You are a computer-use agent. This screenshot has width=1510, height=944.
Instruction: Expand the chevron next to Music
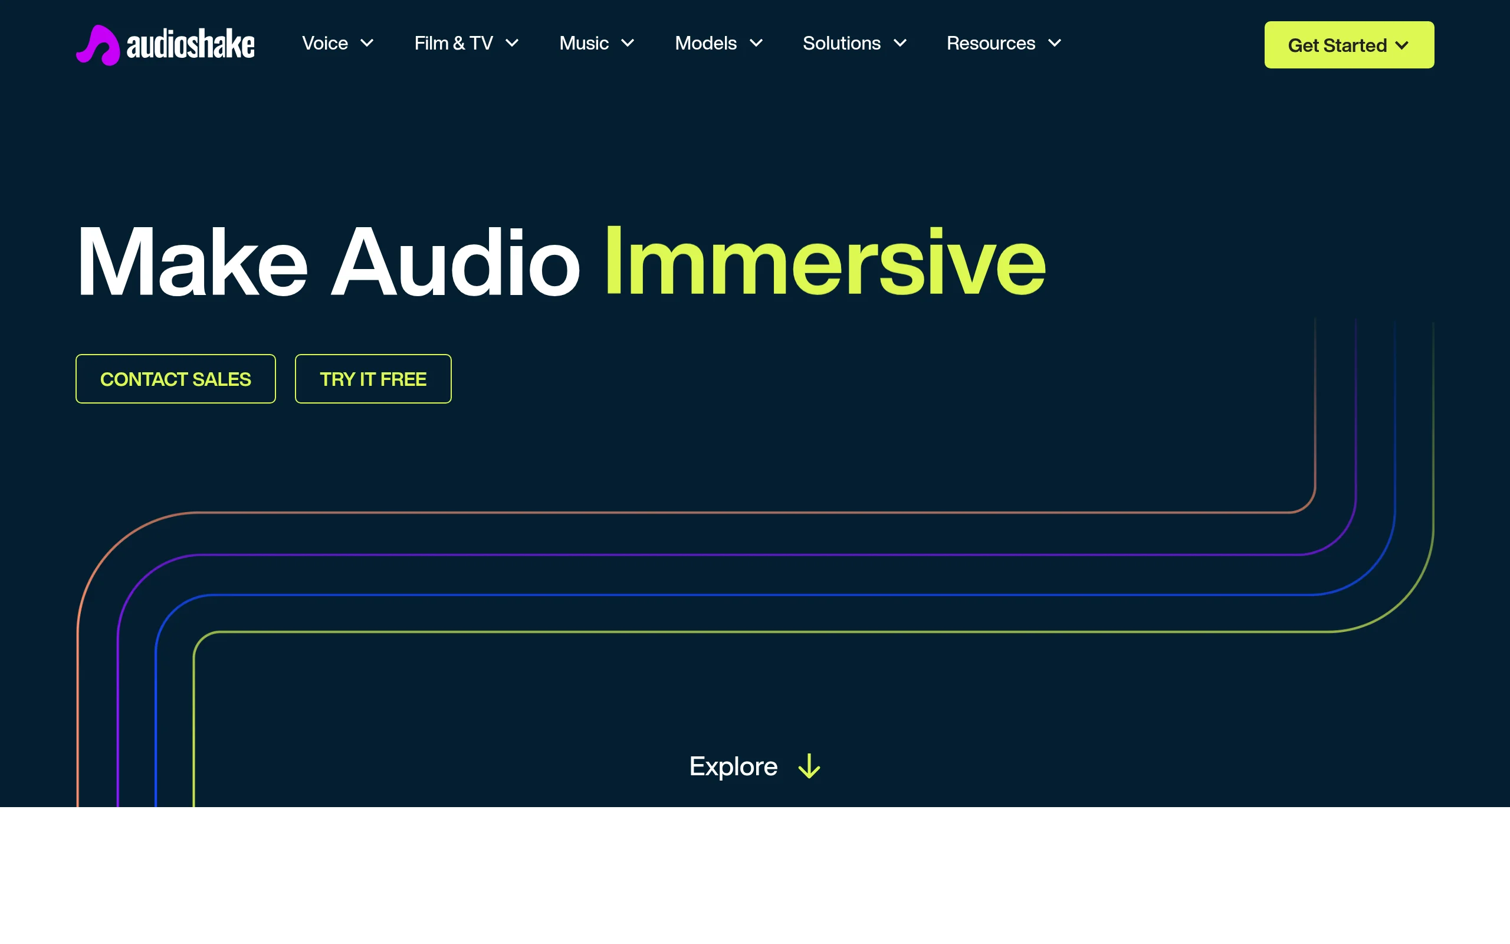click(x=628, y=43)
